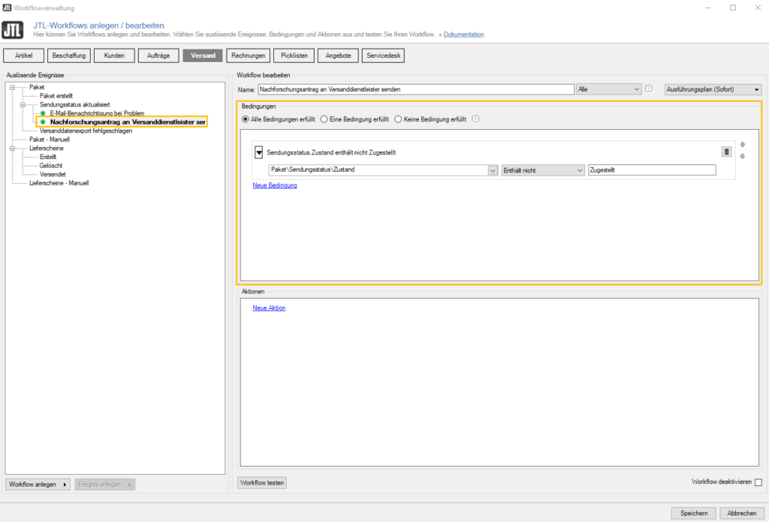Viewport: 769px width, 522px height.
Task: Click the info icon after Keine Bedingung erfüllt
Action: tap(475, 118)
